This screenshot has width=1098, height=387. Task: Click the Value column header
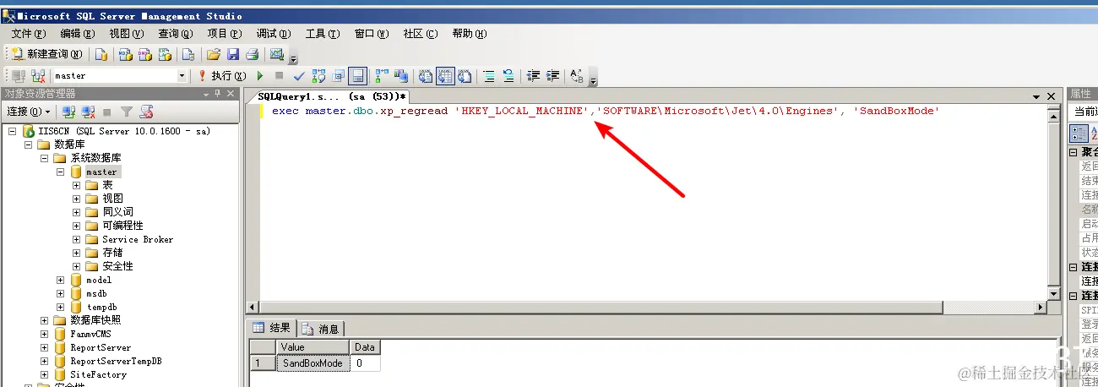[x=313, y=347]
